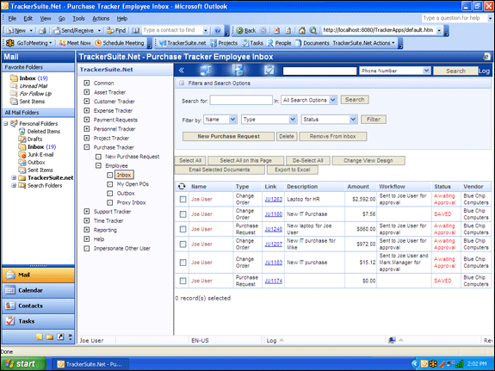Click the checklist icon in blue header bar
This screenshot has width=495, height=371.
(x=269, y=70)
